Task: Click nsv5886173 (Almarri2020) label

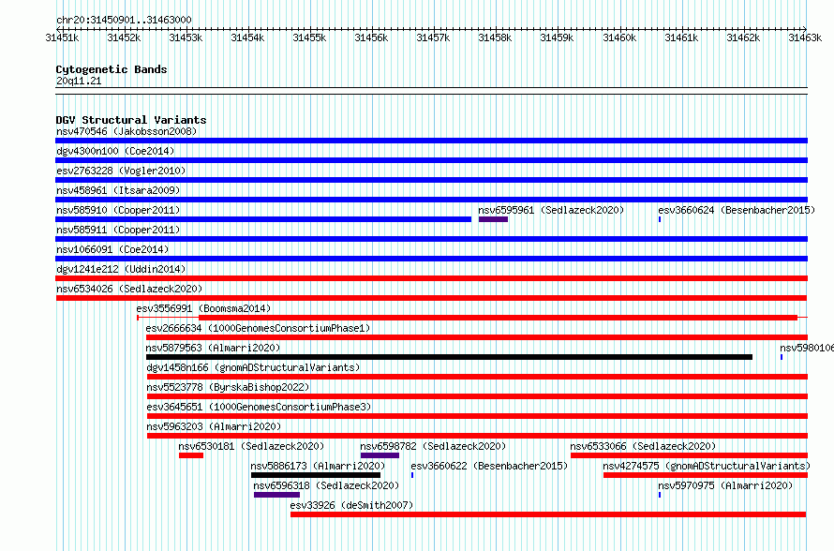Action: coord(319,466)
